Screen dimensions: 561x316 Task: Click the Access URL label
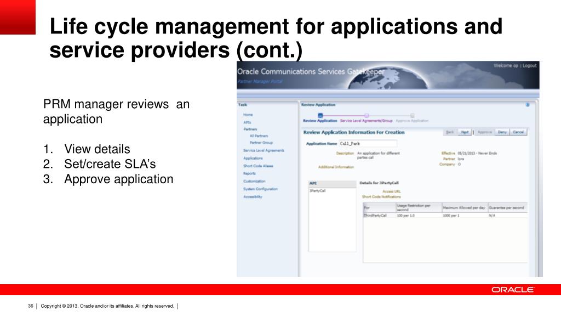(x=392, y=191)
